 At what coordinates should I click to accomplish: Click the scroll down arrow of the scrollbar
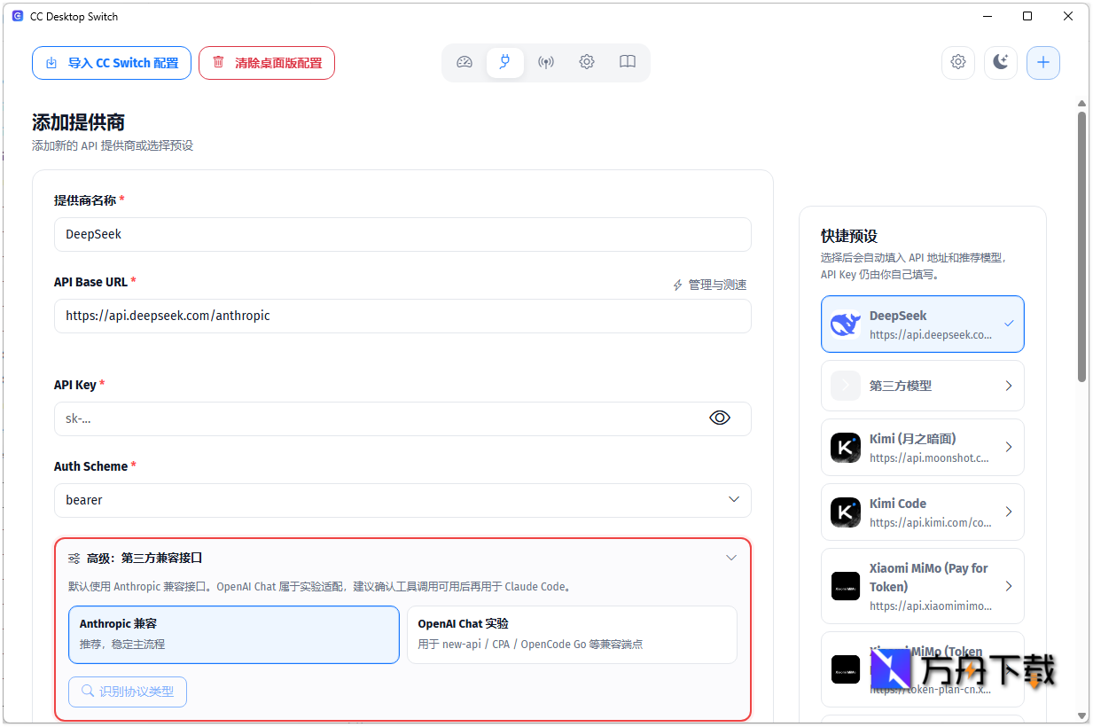pos(1081,715)
